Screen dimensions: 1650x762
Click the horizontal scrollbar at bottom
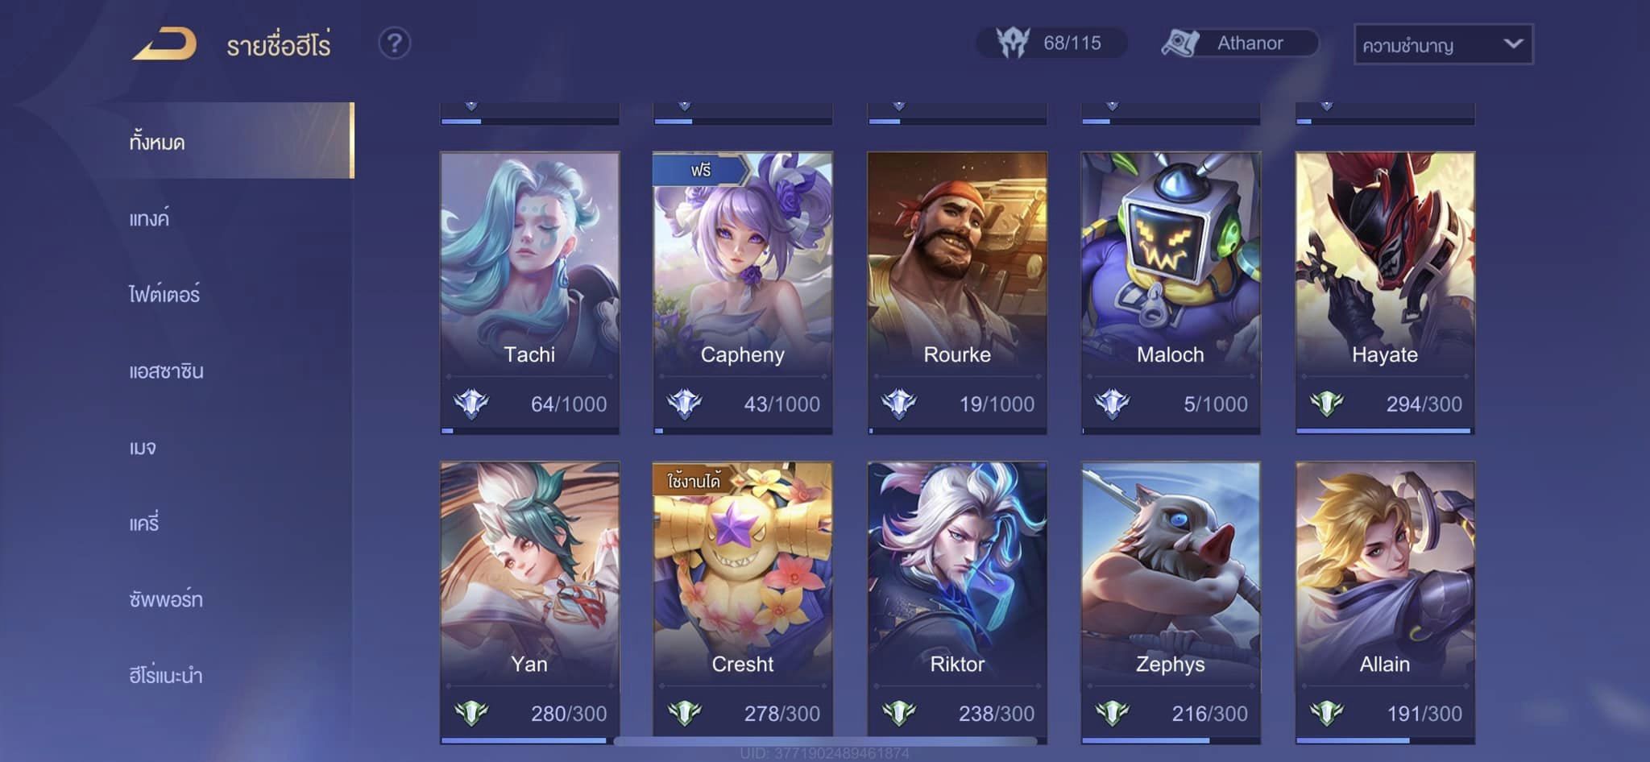[825, 740]
